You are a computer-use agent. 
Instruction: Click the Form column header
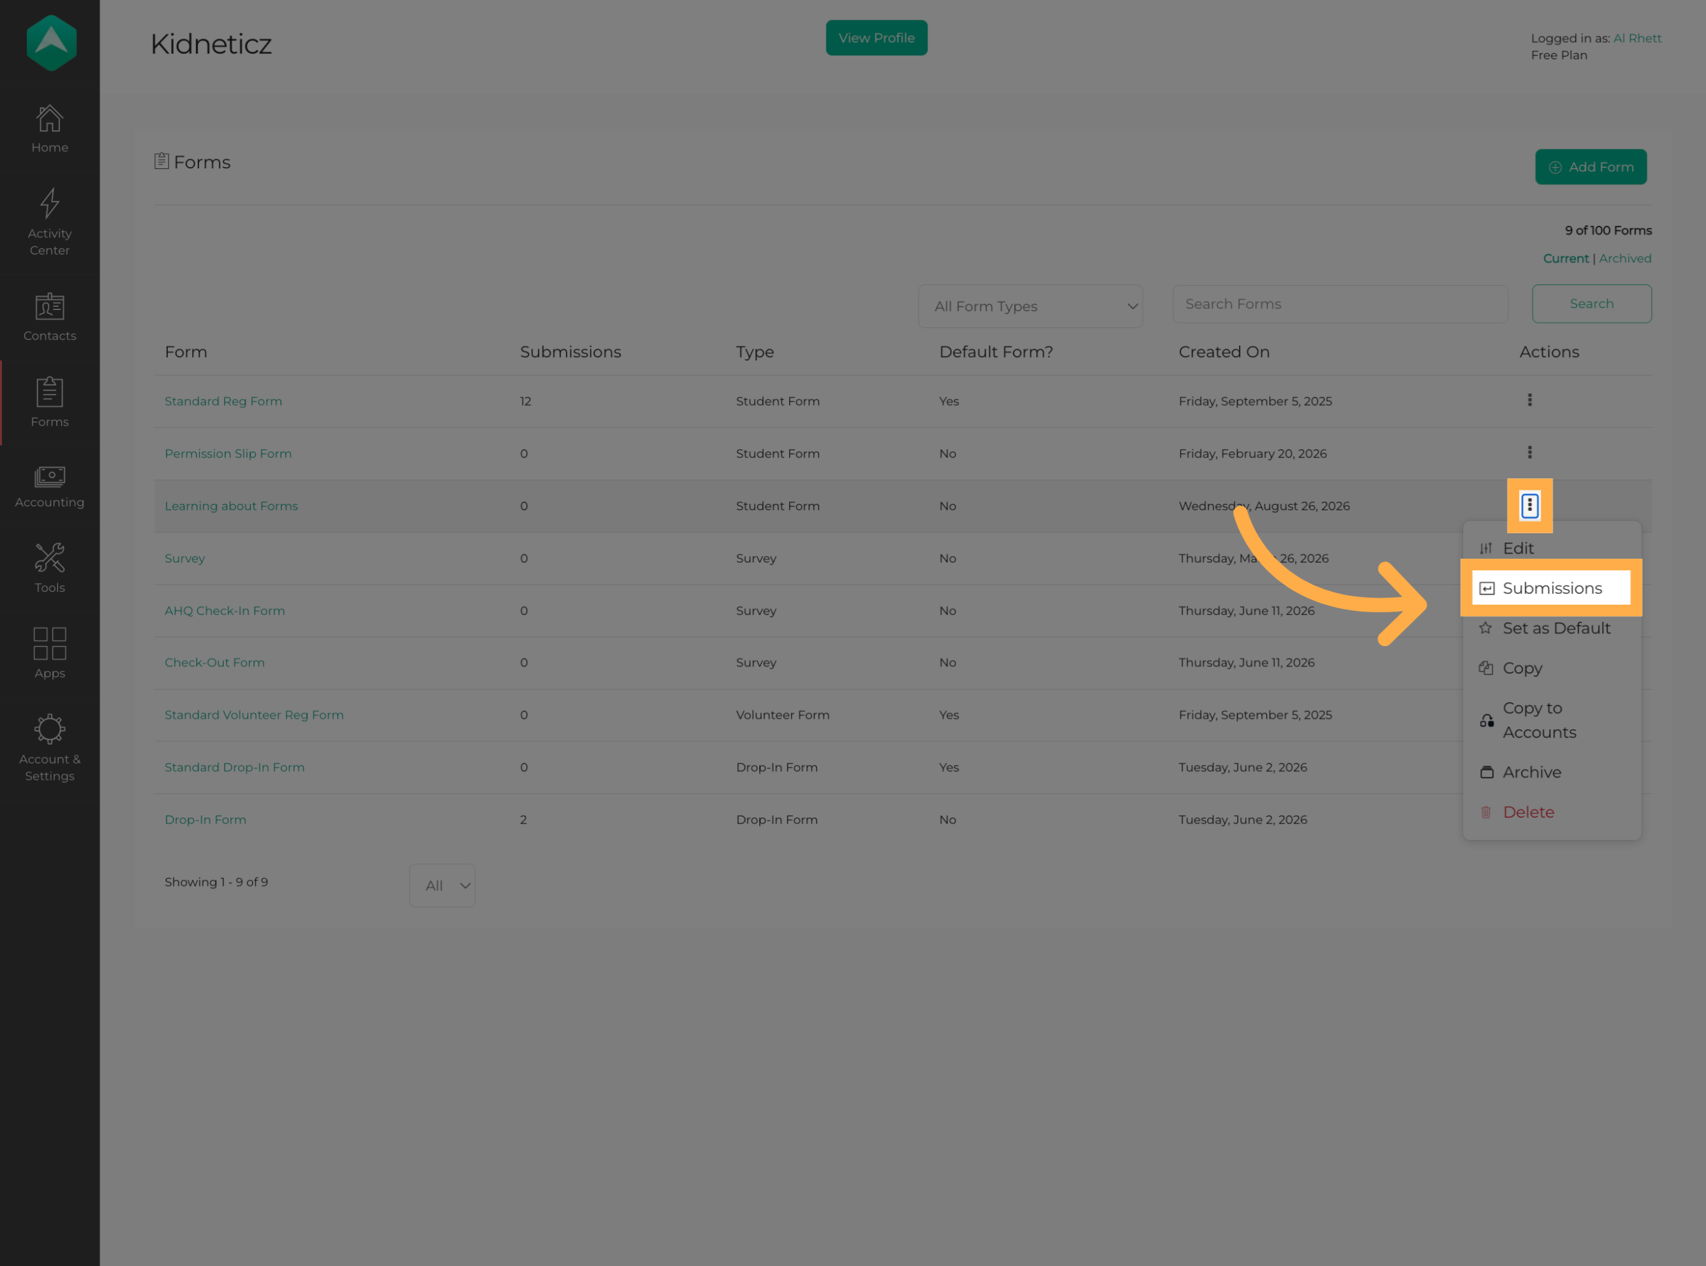coord(186,352)
